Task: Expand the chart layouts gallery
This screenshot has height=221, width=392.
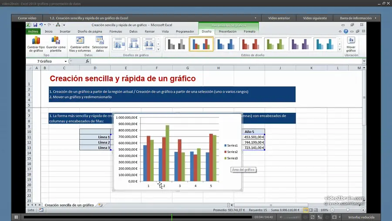Action: tap(158, 50)
